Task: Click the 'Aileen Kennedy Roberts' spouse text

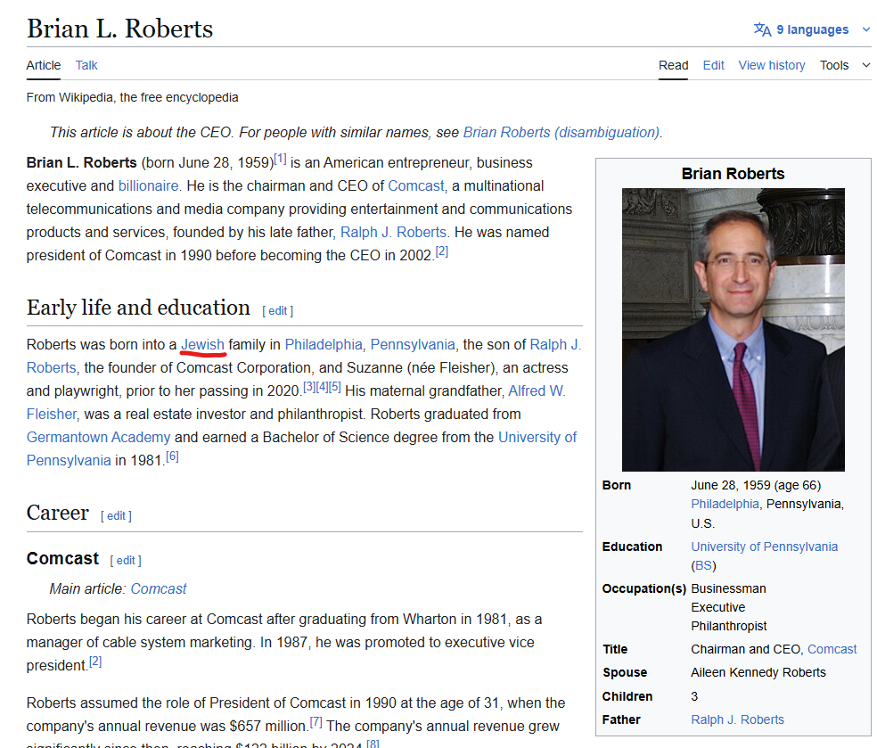Action: (758, 672)
